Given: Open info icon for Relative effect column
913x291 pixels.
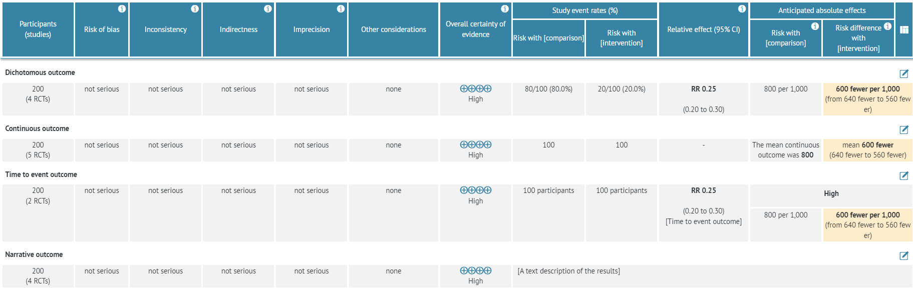Looking at the screenshot, I should [742, 8].
